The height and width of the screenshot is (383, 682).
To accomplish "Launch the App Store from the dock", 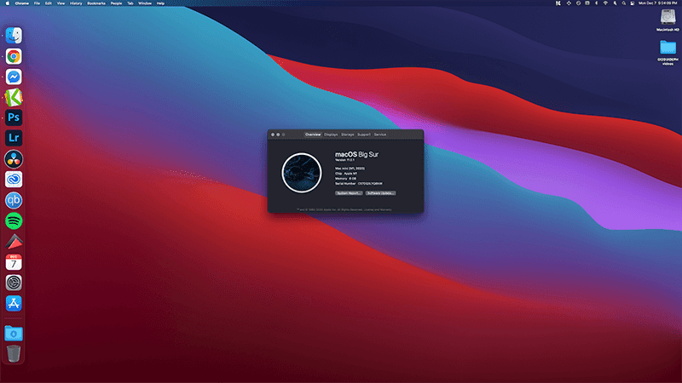I will point(14,304).
